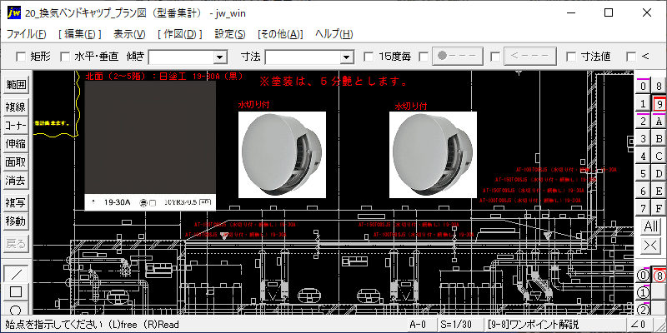Click the [9-8]ワンポイント解説 layer status
Image resolution: width=667 pixels, height=333 pixels.
(x=554, y=325)
